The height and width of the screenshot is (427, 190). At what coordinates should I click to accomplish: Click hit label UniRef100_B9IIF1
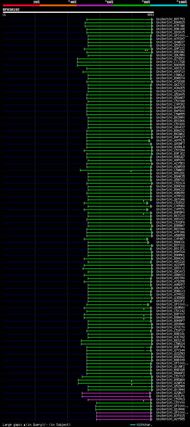tap(170, 249)
